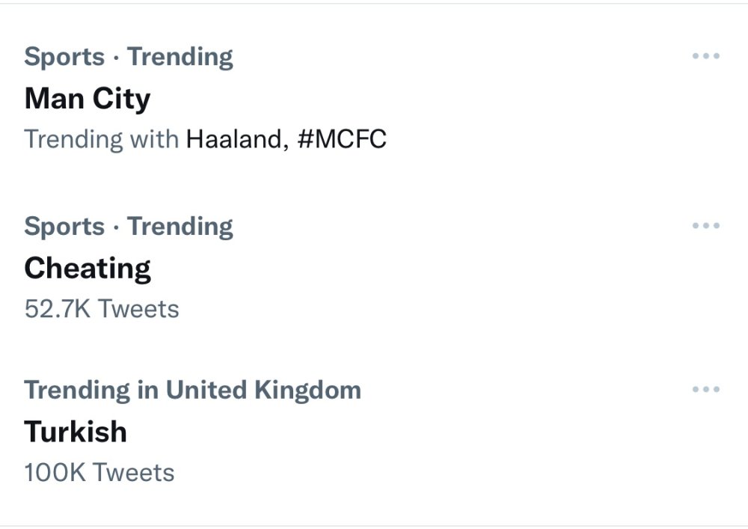Click 'Trending' word above Man City
748x529 pixels.
(180, 57)
